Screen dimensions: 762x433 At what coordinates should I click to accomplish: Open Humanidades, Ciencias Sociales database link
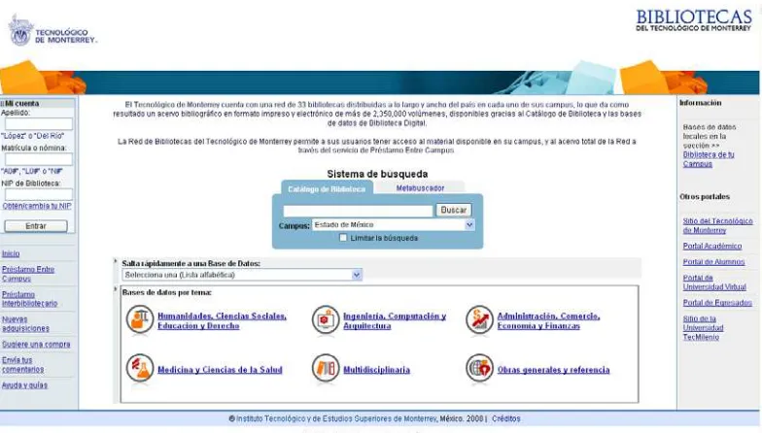(222, 320)
